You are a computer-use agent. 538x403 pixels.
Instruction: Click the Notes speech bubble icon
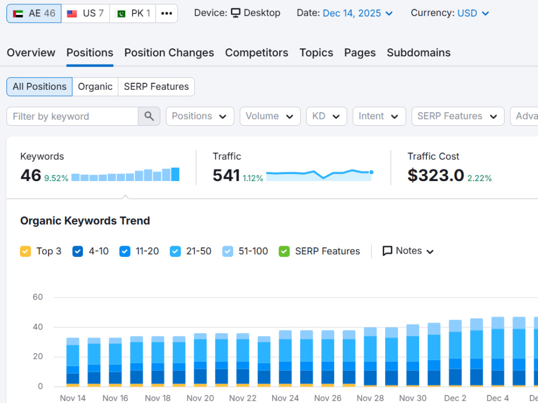coord(387,251)
